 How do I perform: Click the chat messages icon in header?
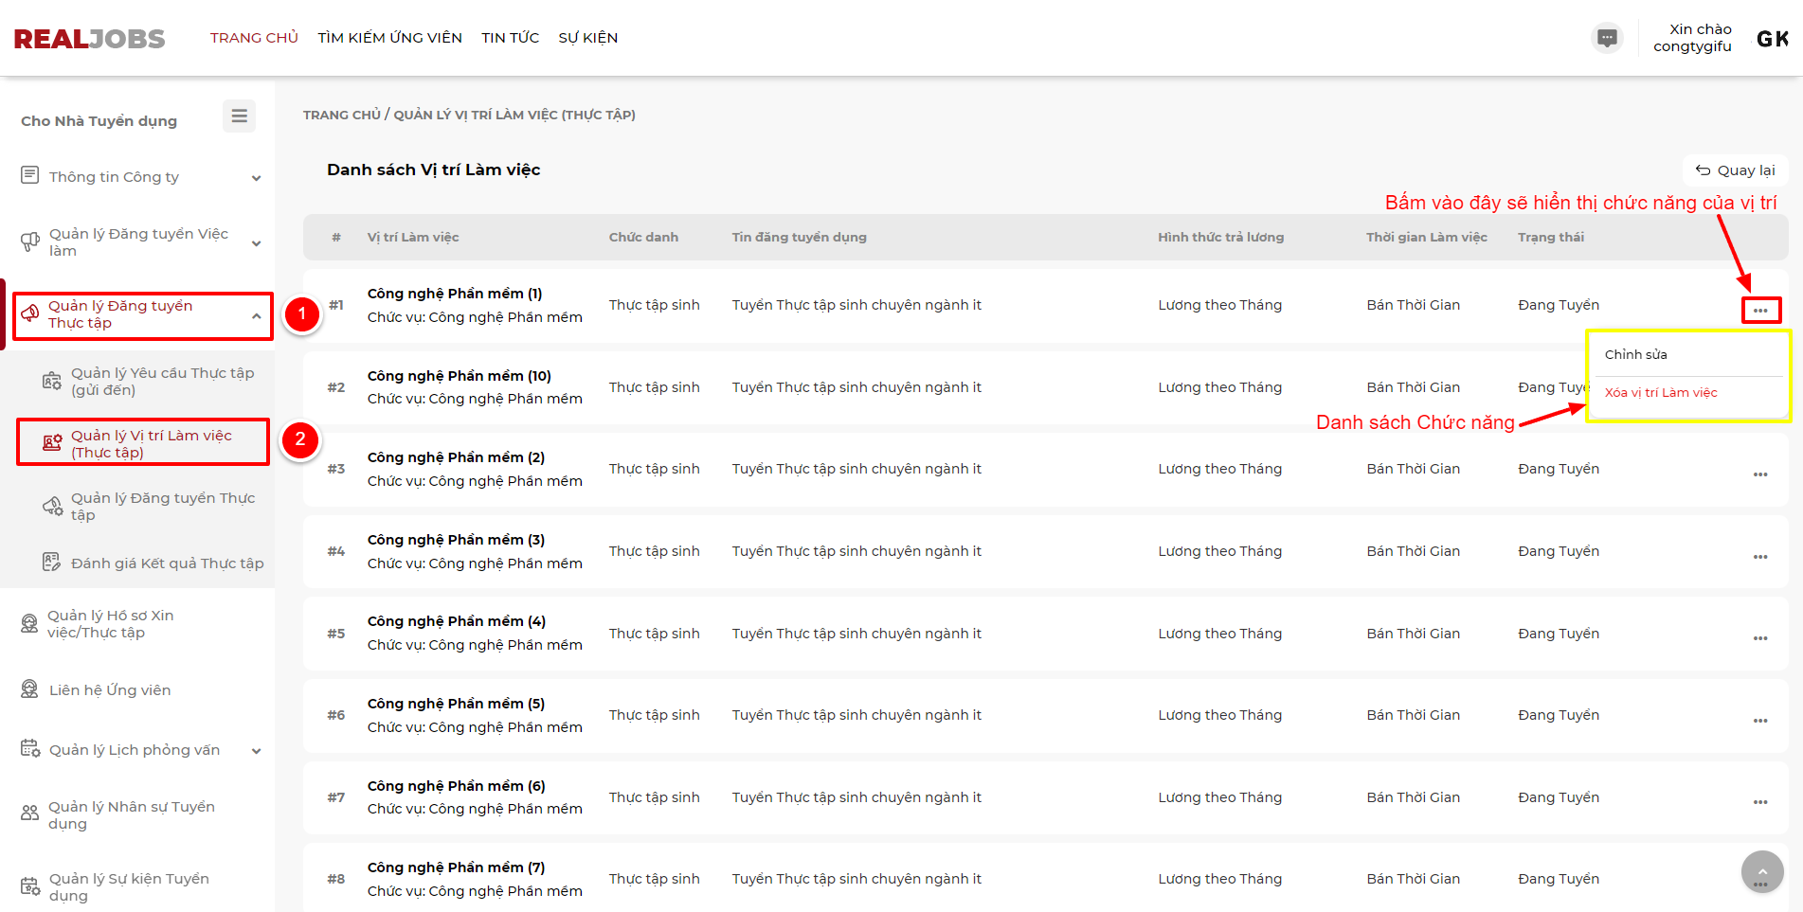pyautogui.click(x=1607, y=38)
